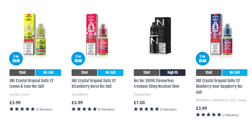View the 2 Reviews for Blueberry Sour Raspberry
252x120 pixels.
point(230,115)
